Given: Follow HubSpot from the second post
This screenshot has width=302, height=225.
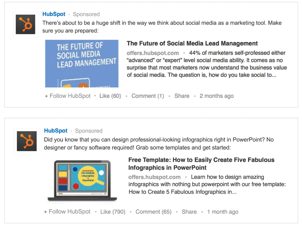Looking at the screenshot, I should [x=68, y=212].
